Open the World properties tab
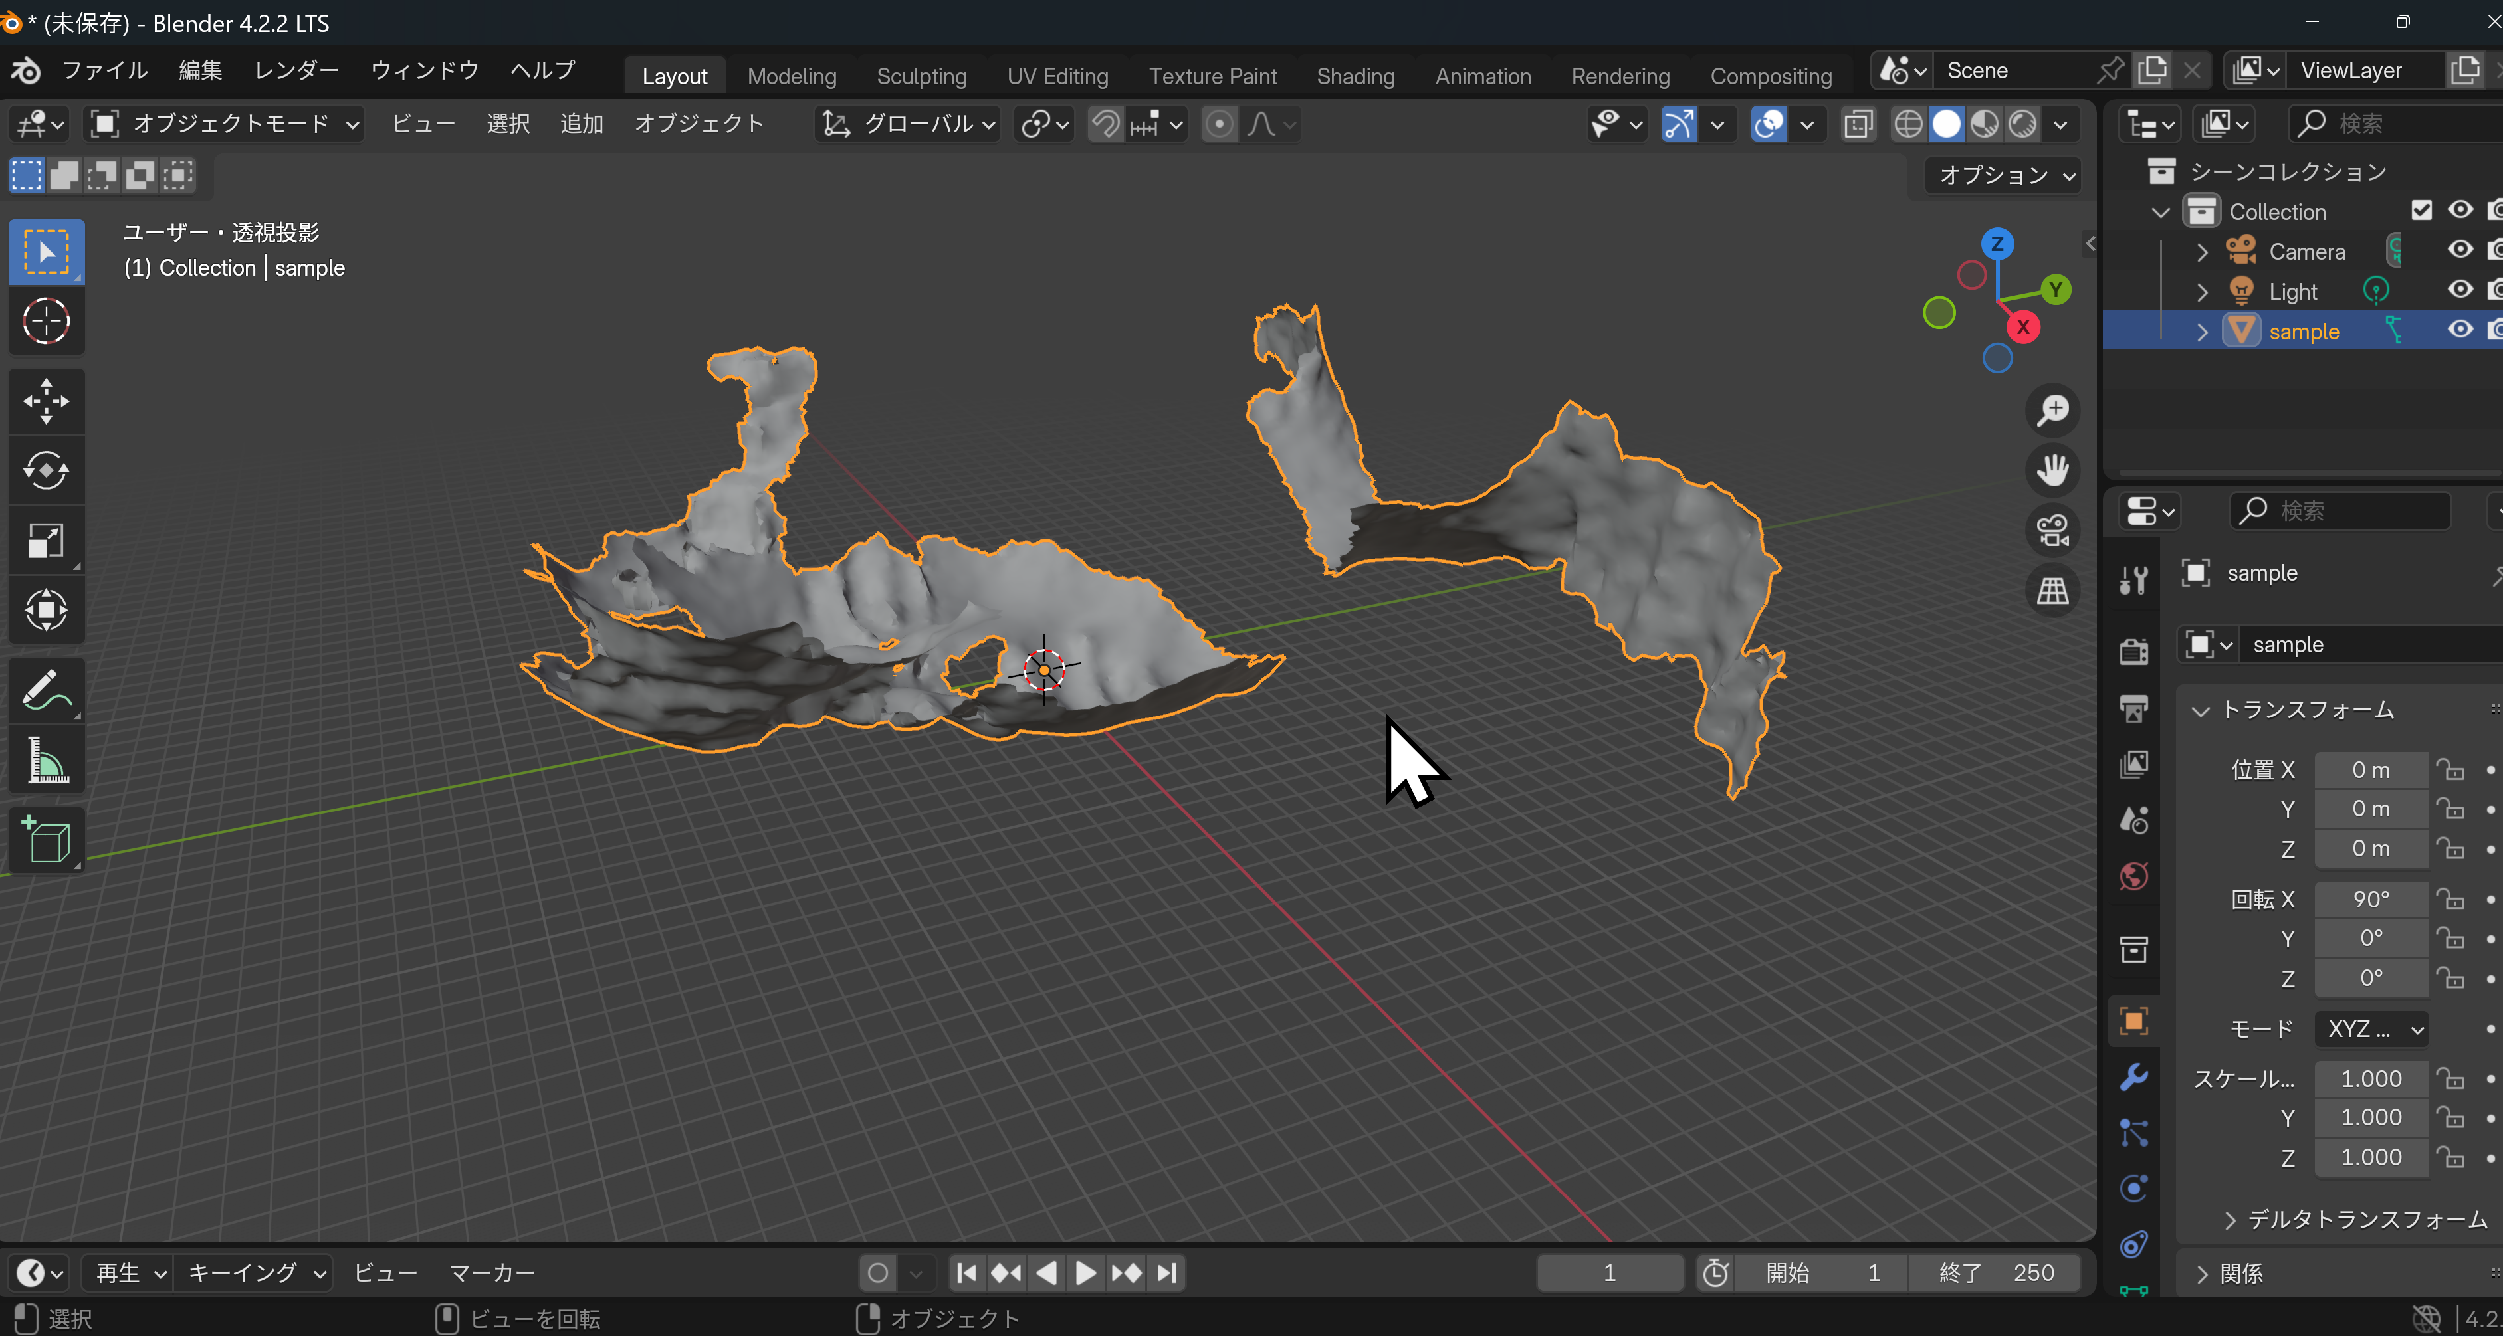The image size is (2503, 1336). click(2133, 876)
